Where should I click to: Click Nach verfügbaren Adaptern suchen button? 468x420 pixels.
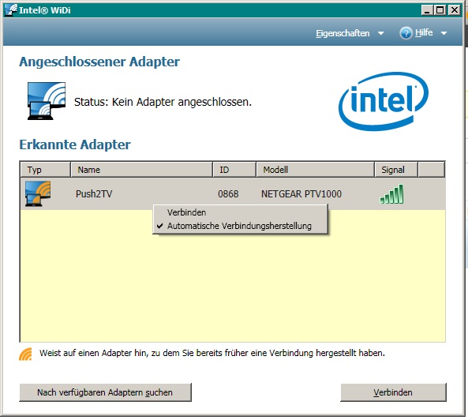click(x=105, y=392)
